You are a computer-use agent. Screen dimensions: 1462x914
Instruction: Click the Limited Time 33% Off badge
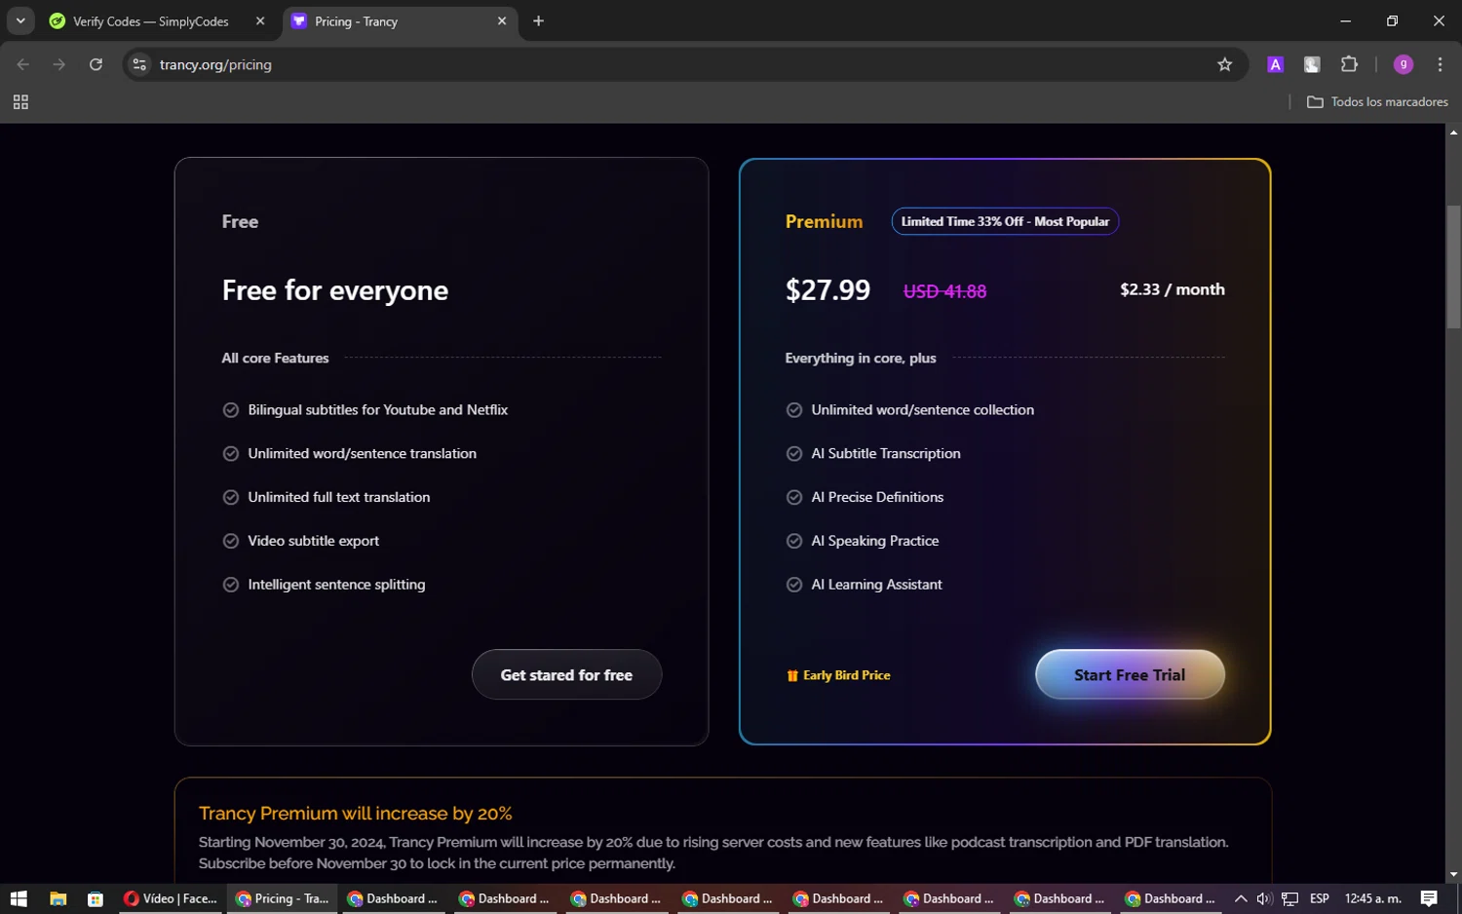click(1005, 221)
